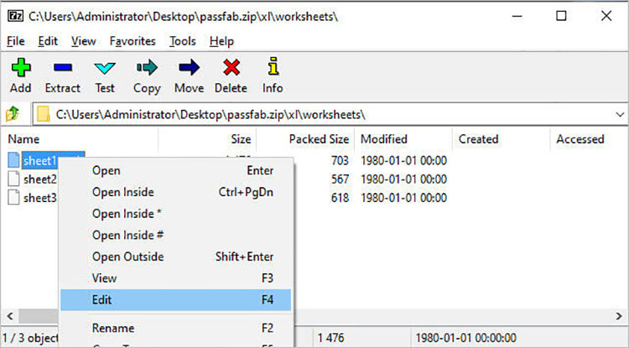Select the sheet3 file icon
Image resolution: width=629 pixels, height=348 pixels.
click(13, 198)
